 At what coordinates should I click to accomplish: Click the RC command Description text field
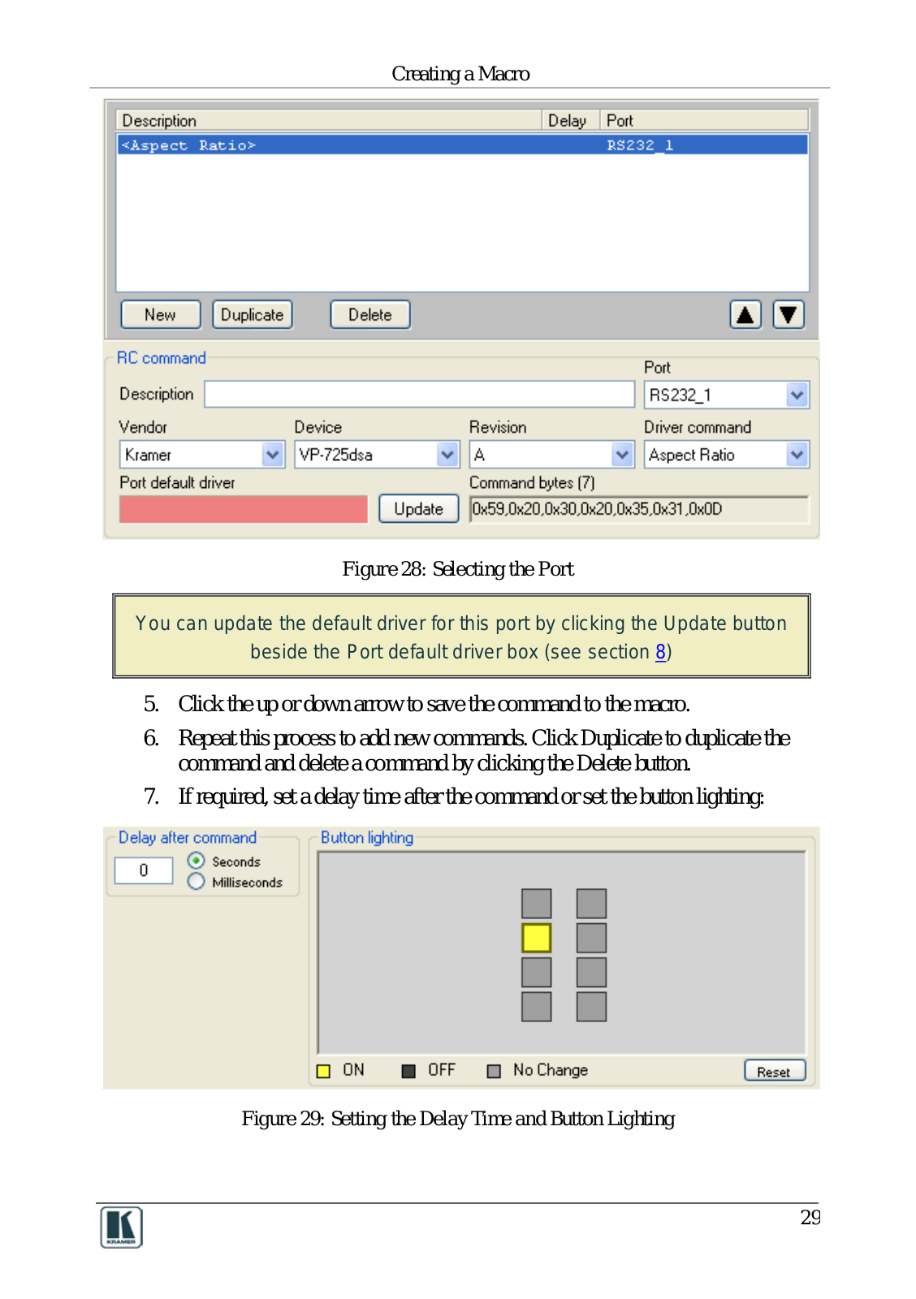point(419,395)
